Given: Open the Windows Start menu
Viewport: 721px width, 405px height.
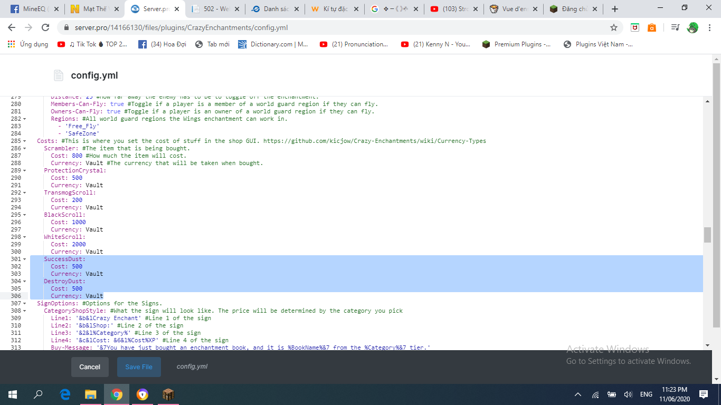Looking at the screenshot, I should (13, 394).
